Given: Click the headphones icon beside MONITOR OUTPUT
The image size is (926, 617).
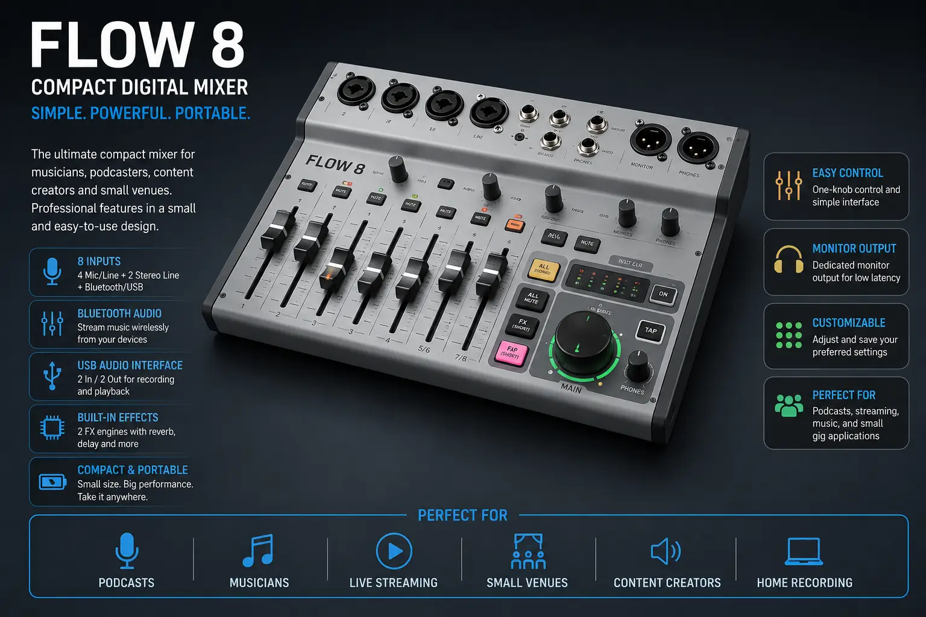Looking at the screenshot, I should [x=789, y=260].
